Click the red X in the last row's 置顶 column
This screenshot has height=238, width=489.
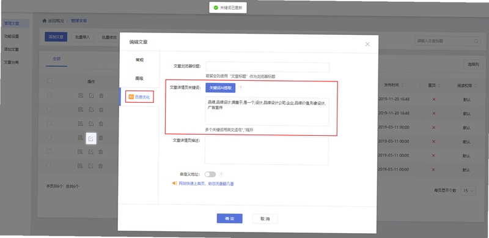pyautogui.click(x=433, y=169)
